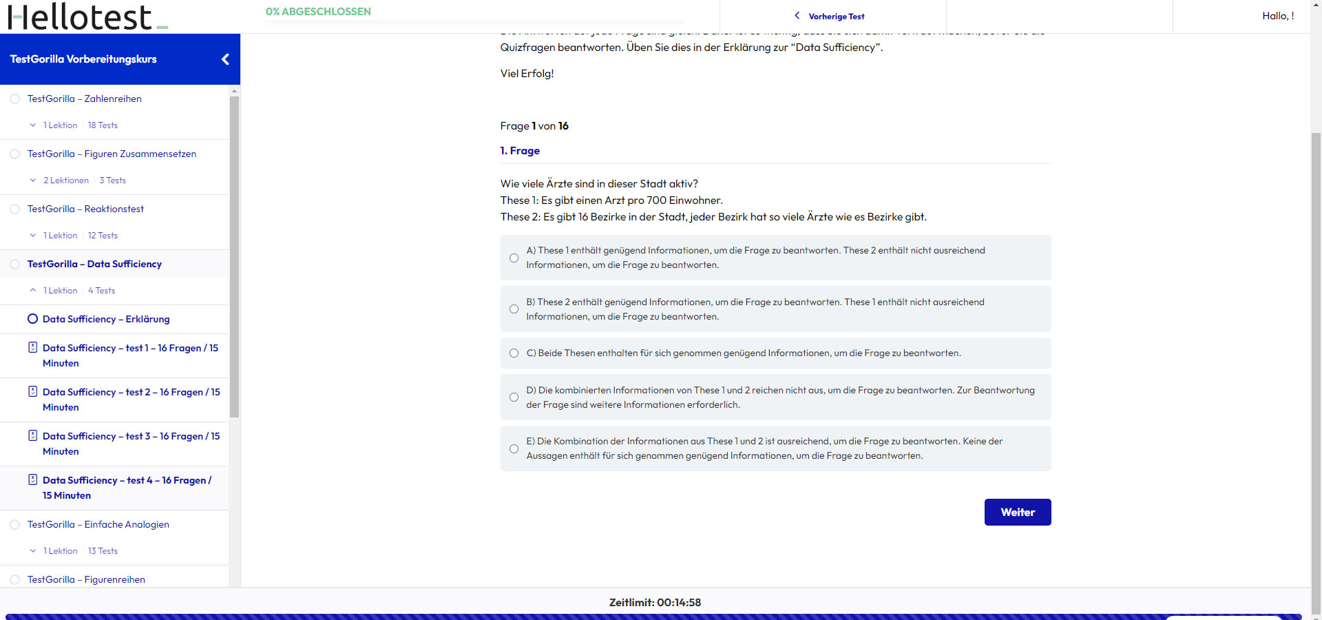The height and width of the screenshot is (620, 1322).
Task: Click the 12 Tests count under Reaktionstest
Action: pyautogui.click(x=103, y=236)
